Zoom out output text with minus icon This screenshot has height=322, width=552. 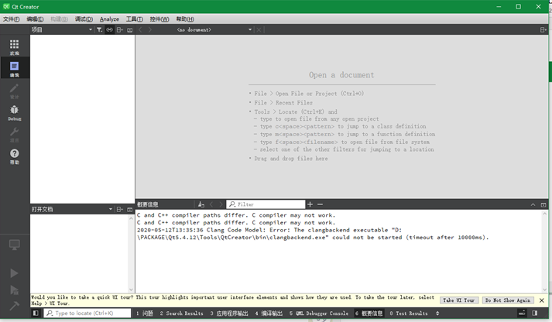click(320, 204)
